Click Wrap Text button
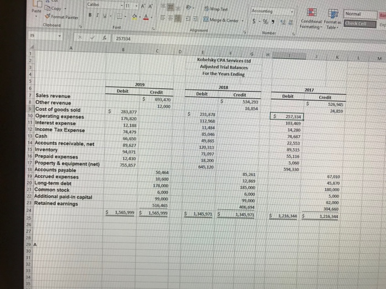This screenshot has width=386, height=289. pyautogui.click(x=216, y=9)
